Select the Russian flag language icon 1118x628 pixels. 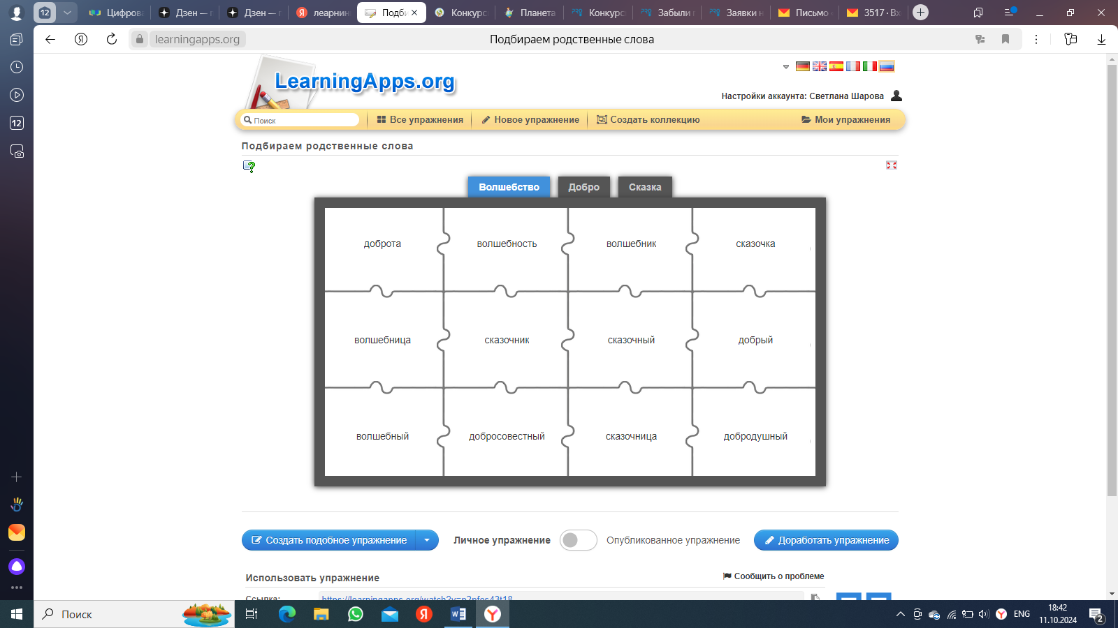pos(887,66)
